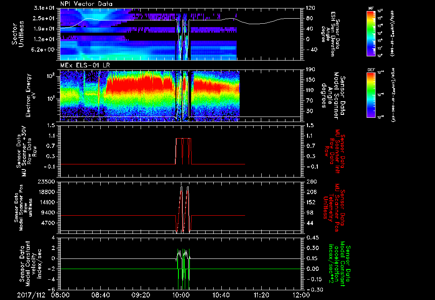Click the red square pulse in +30V panel

pyautogui.click(x=184, y=151)
